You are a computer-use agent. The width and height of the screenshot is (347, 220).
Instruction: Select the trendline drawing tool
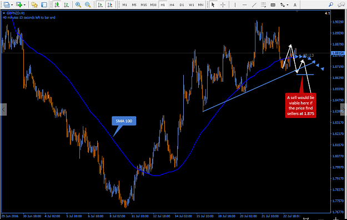click(254, 4)
